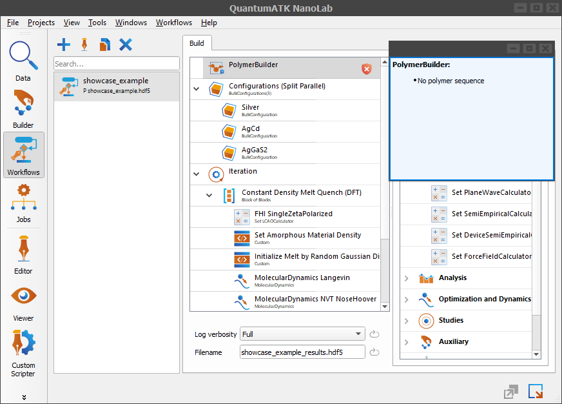The width and height of the screenshot is (562, 404).
Task: Switch to the Build tab
Action: point(197,43)
